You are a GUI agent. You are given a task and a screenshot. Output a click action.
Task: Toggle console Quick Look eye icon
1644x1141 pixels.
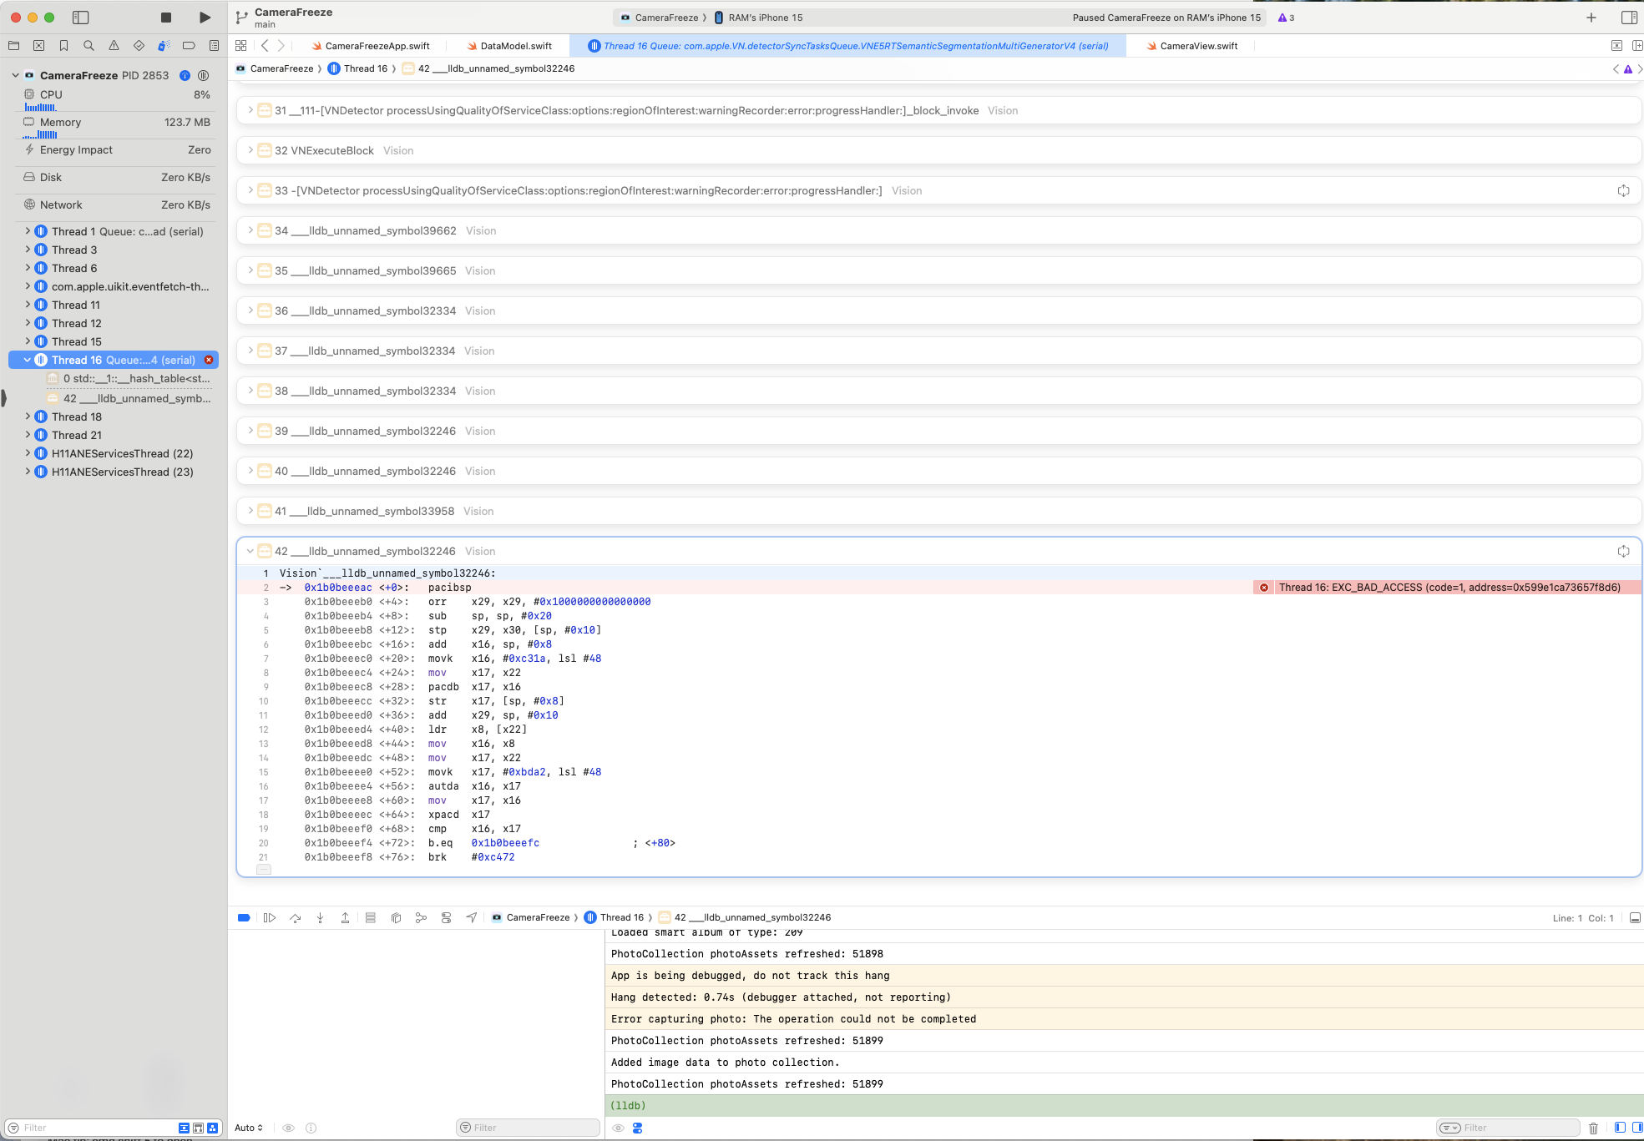[x=618, y=1128]
